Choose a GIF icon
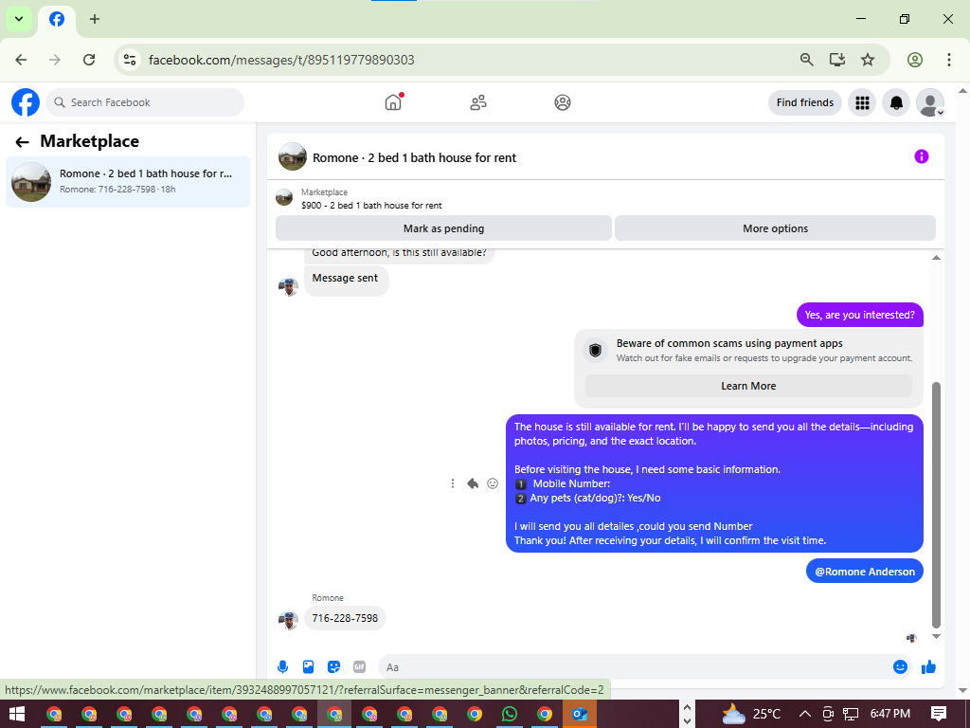 coord(359,666)
